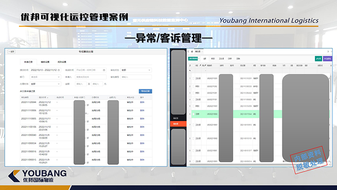The height and width of the screenshot is (190, 337).
Task: Toggle the select-all checkbox in right table header
Action: (x=193, y=65)
